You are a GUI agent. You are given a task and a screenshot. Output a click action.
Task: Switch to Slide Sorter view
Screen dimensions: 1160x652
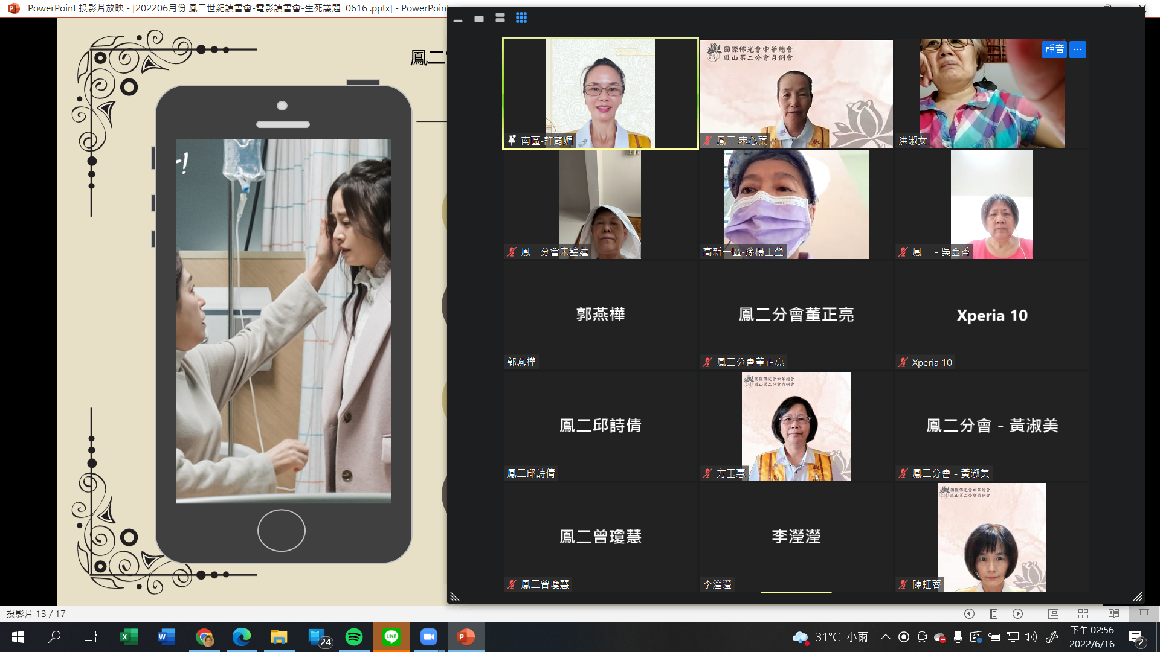[1083, 613]
